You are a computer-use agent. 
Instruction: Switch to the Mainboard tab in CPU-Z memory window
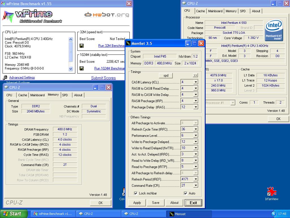coord(37,95)
